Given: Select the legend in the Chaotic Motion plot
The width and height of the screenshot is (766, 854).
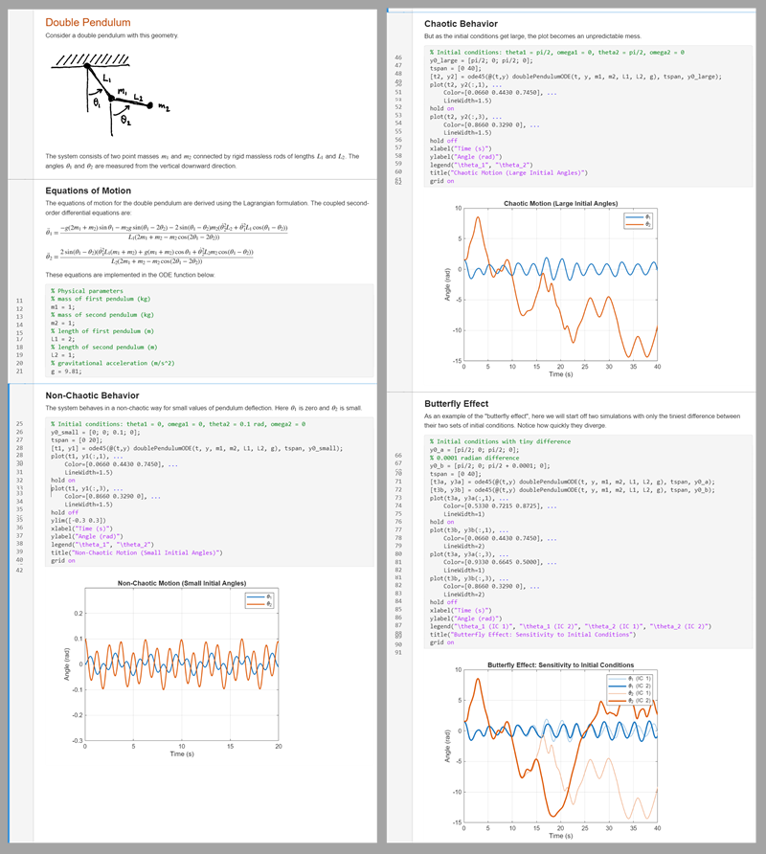Looking at the screenshot, I should 639,221.
